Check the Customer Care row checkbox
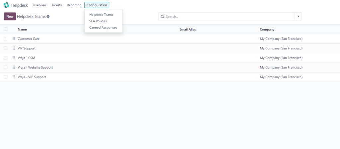 5,39
